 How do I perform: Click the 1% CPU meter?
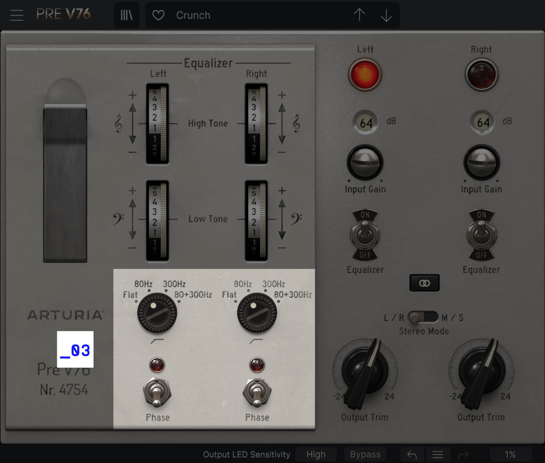pos(510,454)
